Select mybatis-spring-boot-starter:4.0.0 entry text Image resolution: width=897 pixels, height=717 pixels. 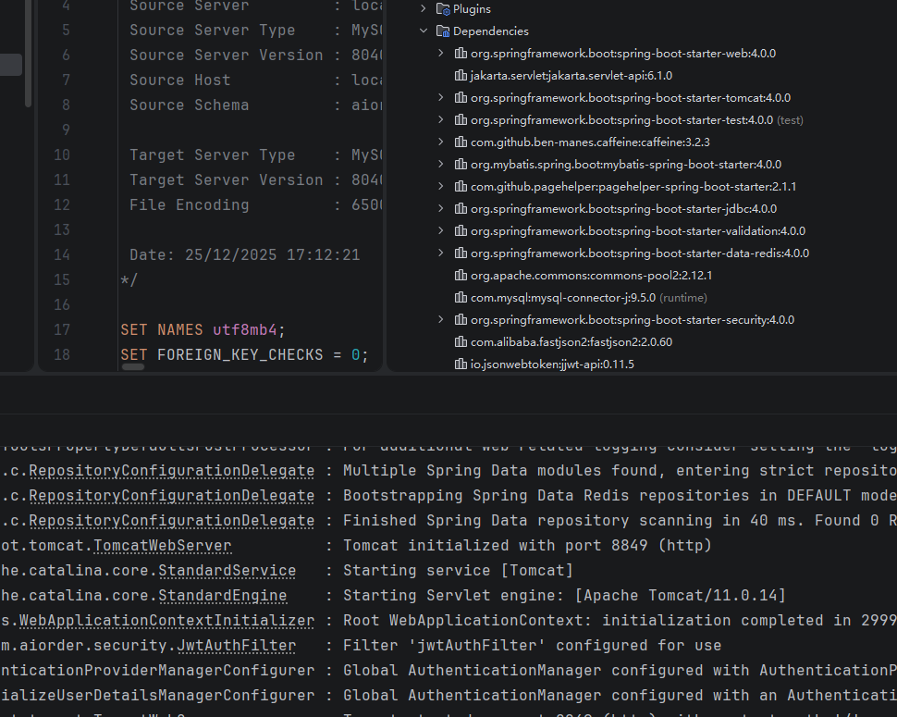point(626,165)
